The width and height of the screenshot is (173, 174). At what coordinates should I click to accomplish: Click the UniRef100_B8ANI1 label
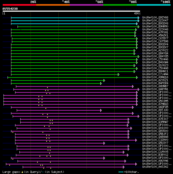coord(155,71)
